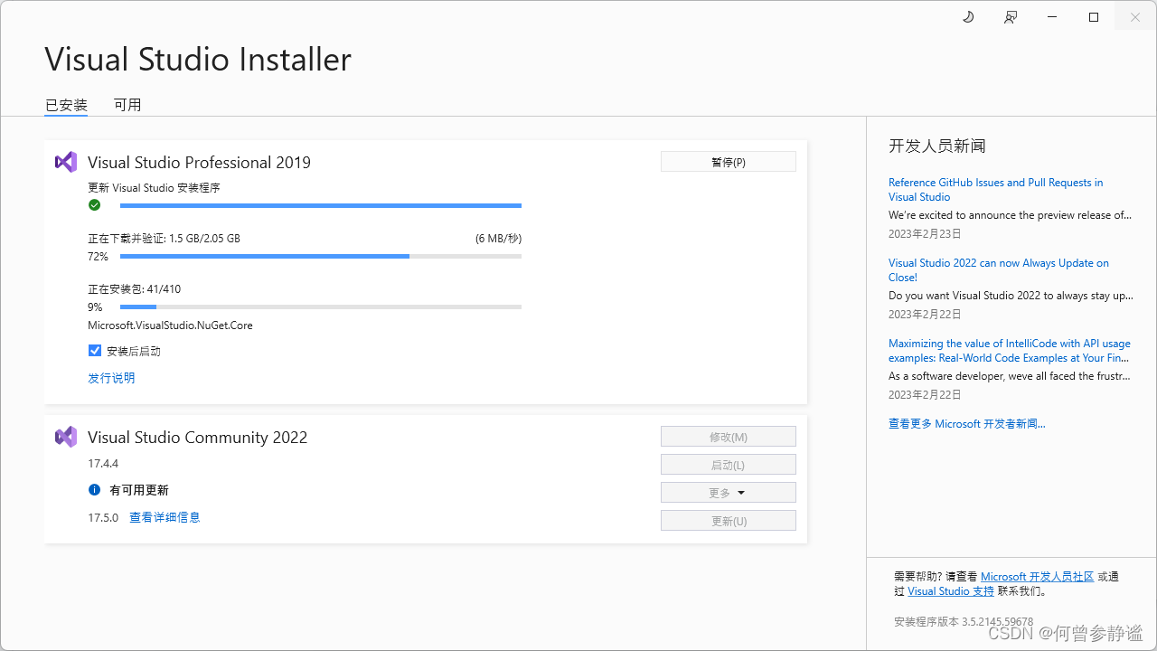Image resolution: width=1157 pixels, height=651 pixels.
Task: Switch to the 已安装 tab
Action: [66, 105]
